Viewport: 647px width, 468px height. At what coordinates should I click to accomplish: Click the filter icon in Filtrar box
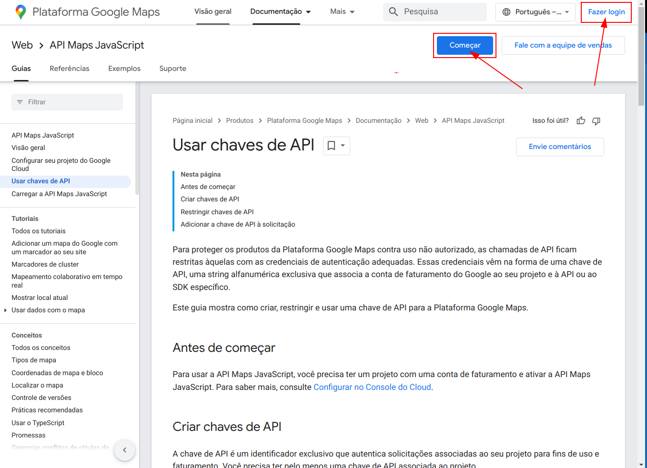pyautogui.click(x=20, y=102)
